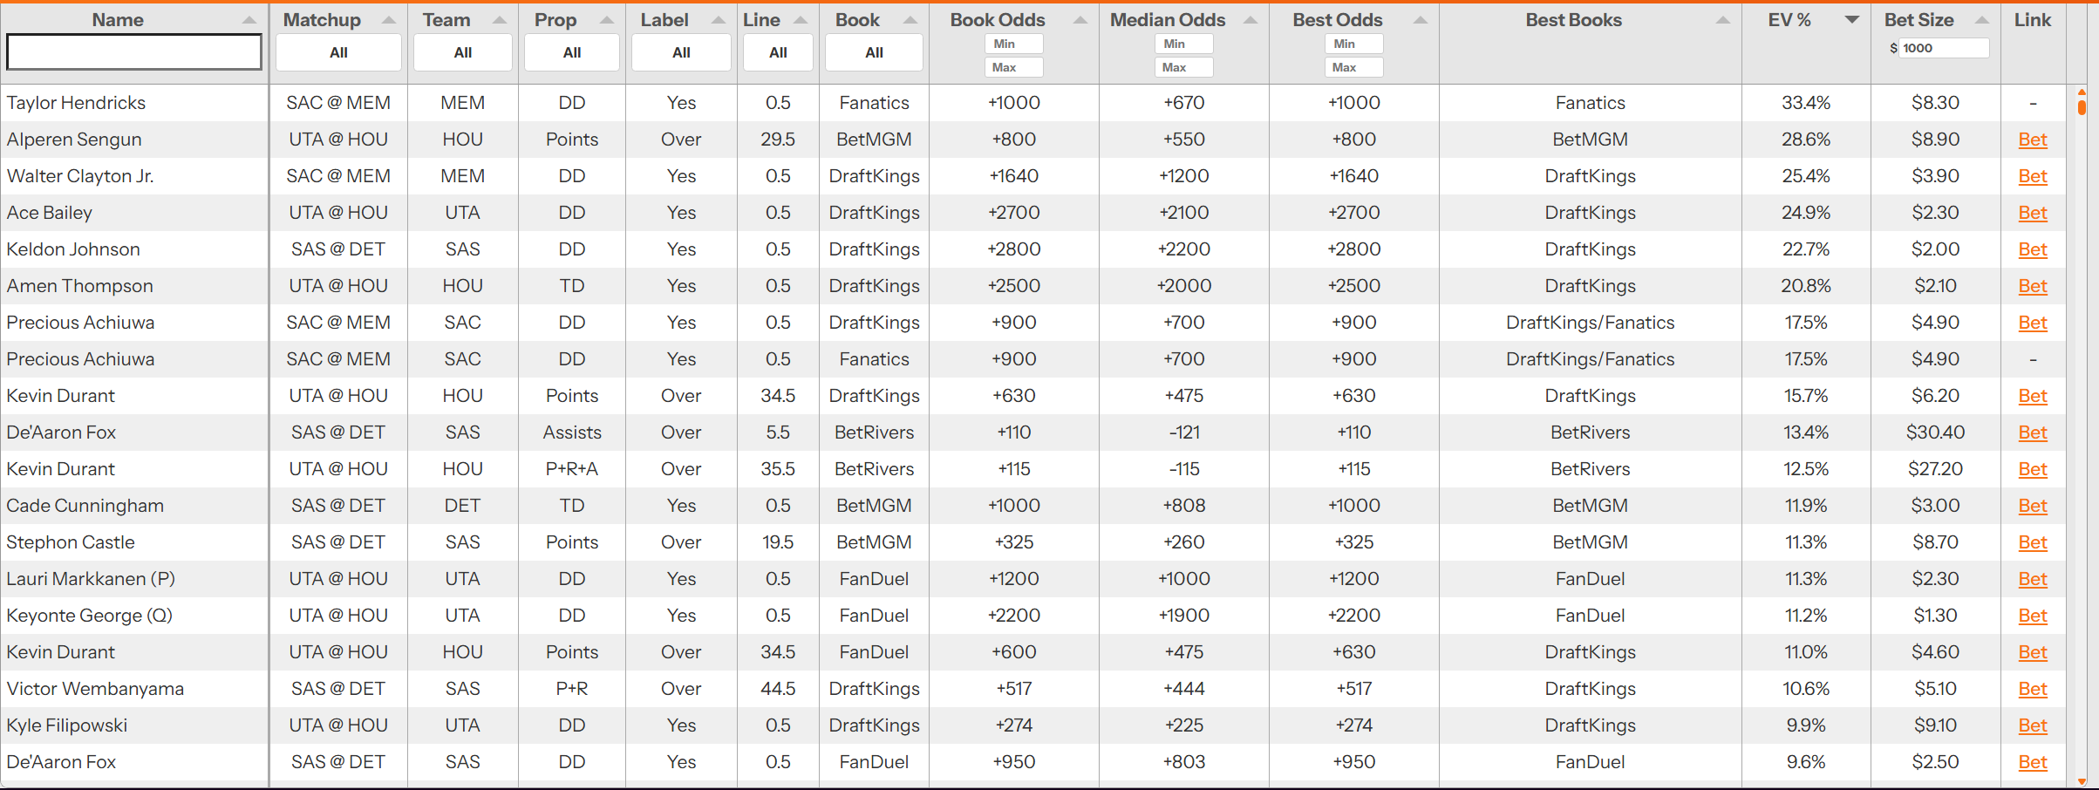Sort by Book column arrow
This screenshot has width=2099, height=790.
click(910, 20)
